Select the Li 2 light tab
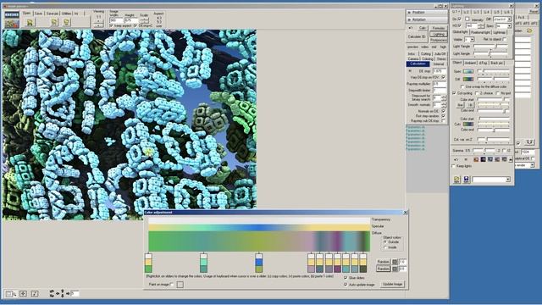 [466, 12]
